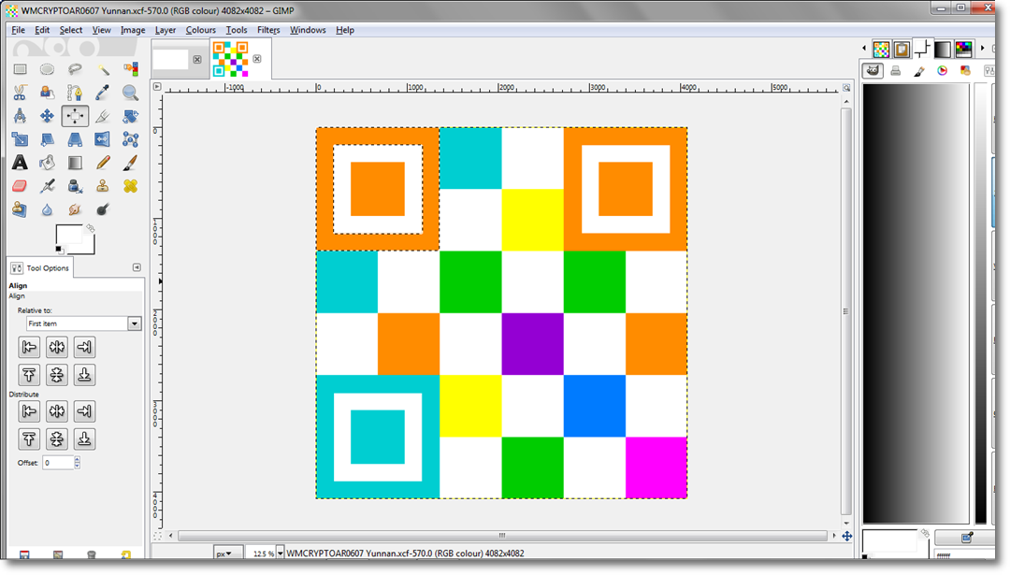
Task: Choose the Measure compass tool
Action: tap(20, 116)
